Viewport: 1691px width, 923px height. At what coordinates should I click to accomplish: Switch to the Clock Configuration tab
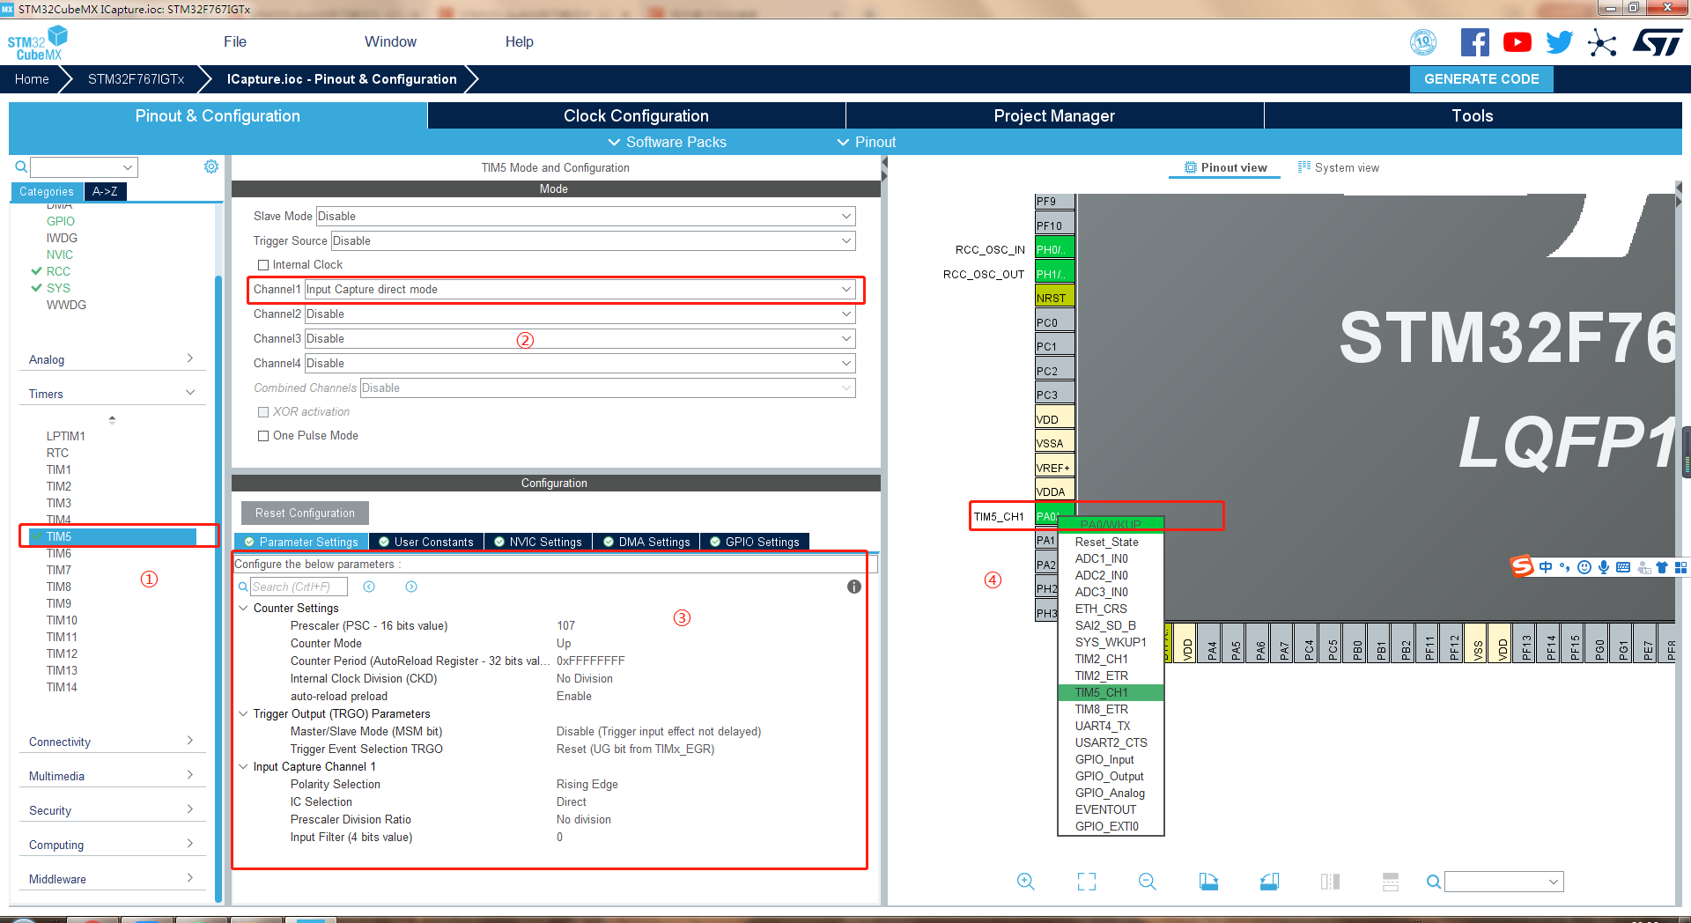point(636,115)
